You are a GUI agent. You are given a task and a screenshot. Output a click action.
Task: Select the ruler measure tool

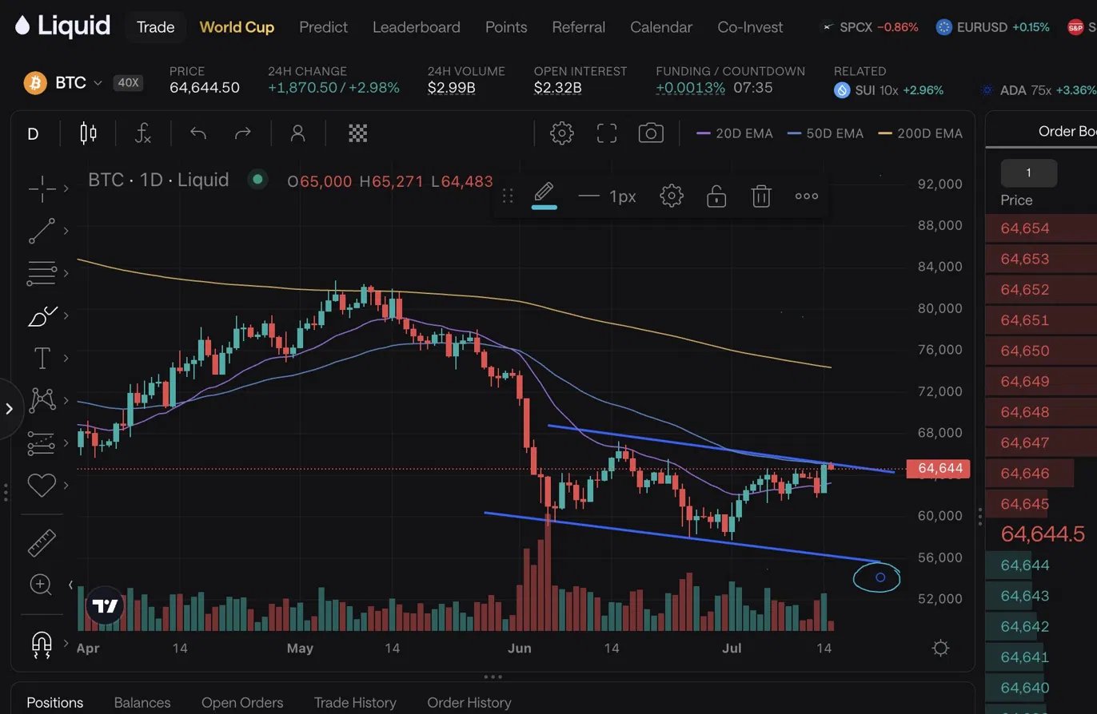(42, 542)
